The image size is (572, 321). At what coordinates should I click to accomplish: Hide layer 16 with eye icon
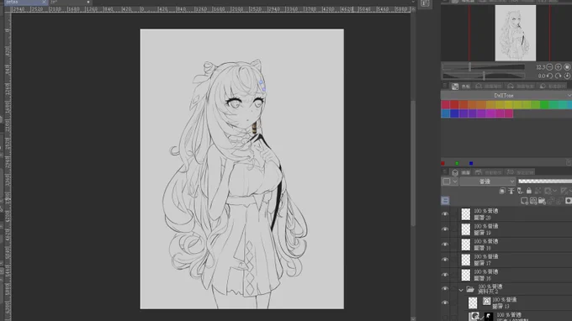coord(445,275)
